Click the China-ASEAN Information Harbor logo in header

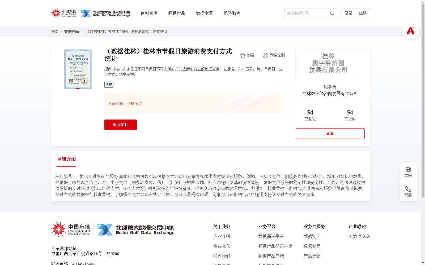pyautogui.click(x=64, y=13)
